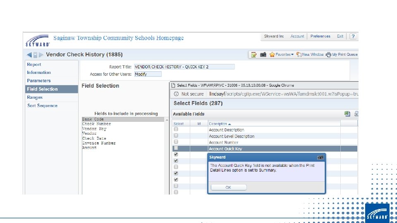Select Check Date in fields list
397x223 pixels.
pyautogui.click(x=94, y=138)
